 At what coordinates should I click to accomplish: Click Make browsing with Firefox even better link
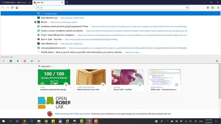coord(73,114)
